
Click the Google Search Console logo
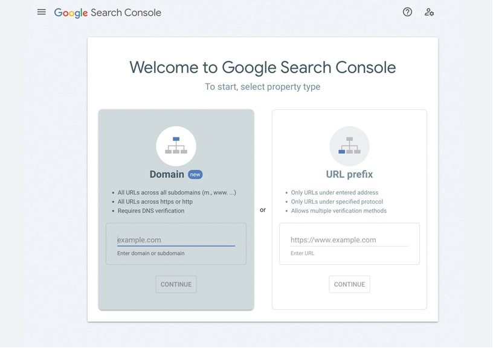(108, 13)
